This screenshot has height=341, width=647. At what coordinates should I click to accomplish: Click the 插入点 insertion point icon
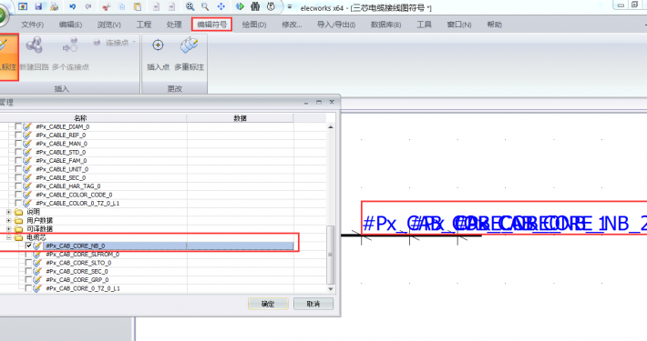[158, 45]
